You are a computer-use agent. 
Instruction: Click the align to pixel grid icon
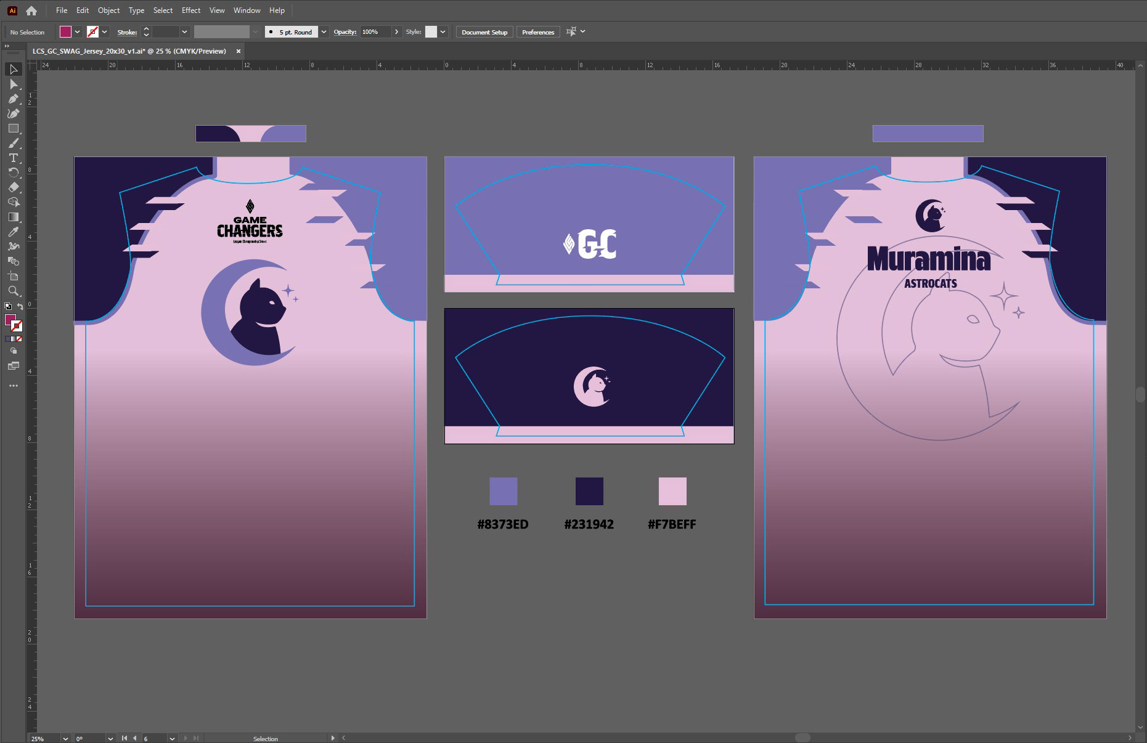(571, 31)
